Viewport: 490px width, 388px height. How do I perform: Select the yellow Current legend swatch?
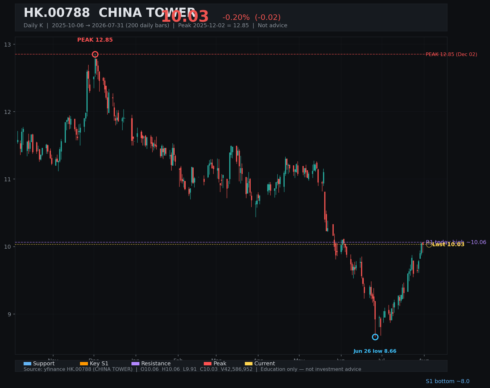(x=249, y=364)
